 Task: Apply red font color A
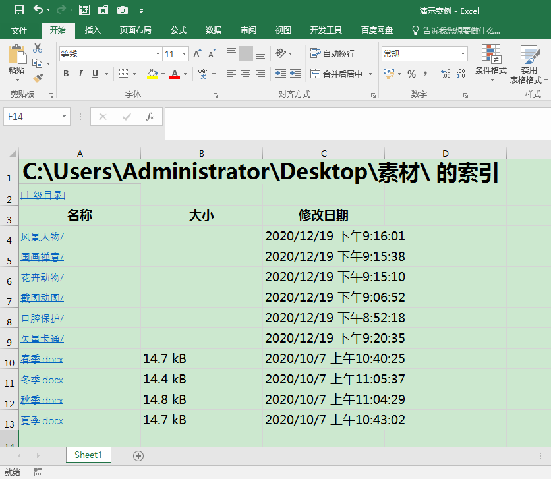[175, 73]
